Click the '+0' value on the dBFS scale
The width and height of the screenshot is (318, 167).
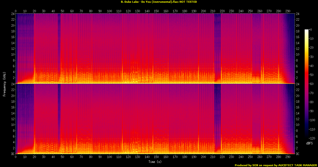tap(310, 30)
